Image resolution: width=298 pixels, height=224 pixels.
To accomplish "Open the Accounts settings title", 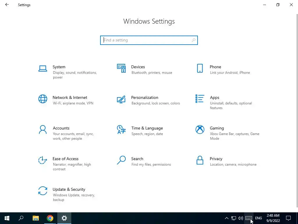I will 61,128.
